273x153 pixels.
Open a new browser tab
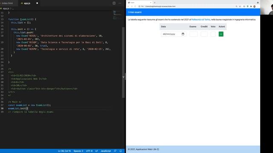coord(154,3)
